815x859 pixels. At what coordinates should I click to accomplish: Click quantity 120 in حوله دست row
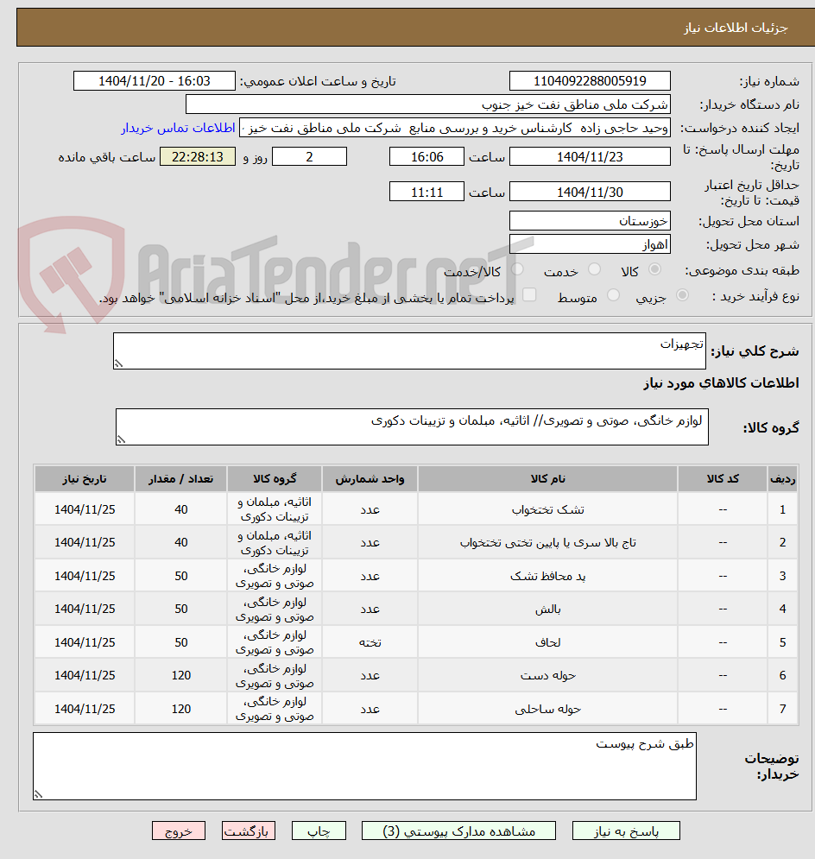[x=180, y=675]
